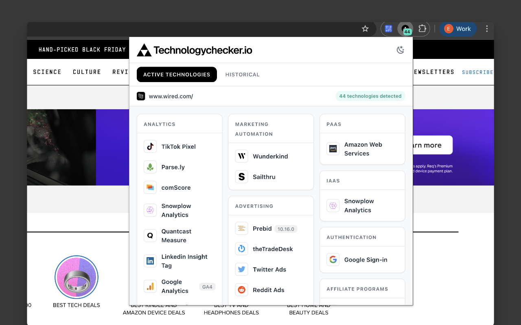This screenshot has height=325, width=521.
Task: Open Best TV and Headphones Deals link
Action: tap(231, 309)
